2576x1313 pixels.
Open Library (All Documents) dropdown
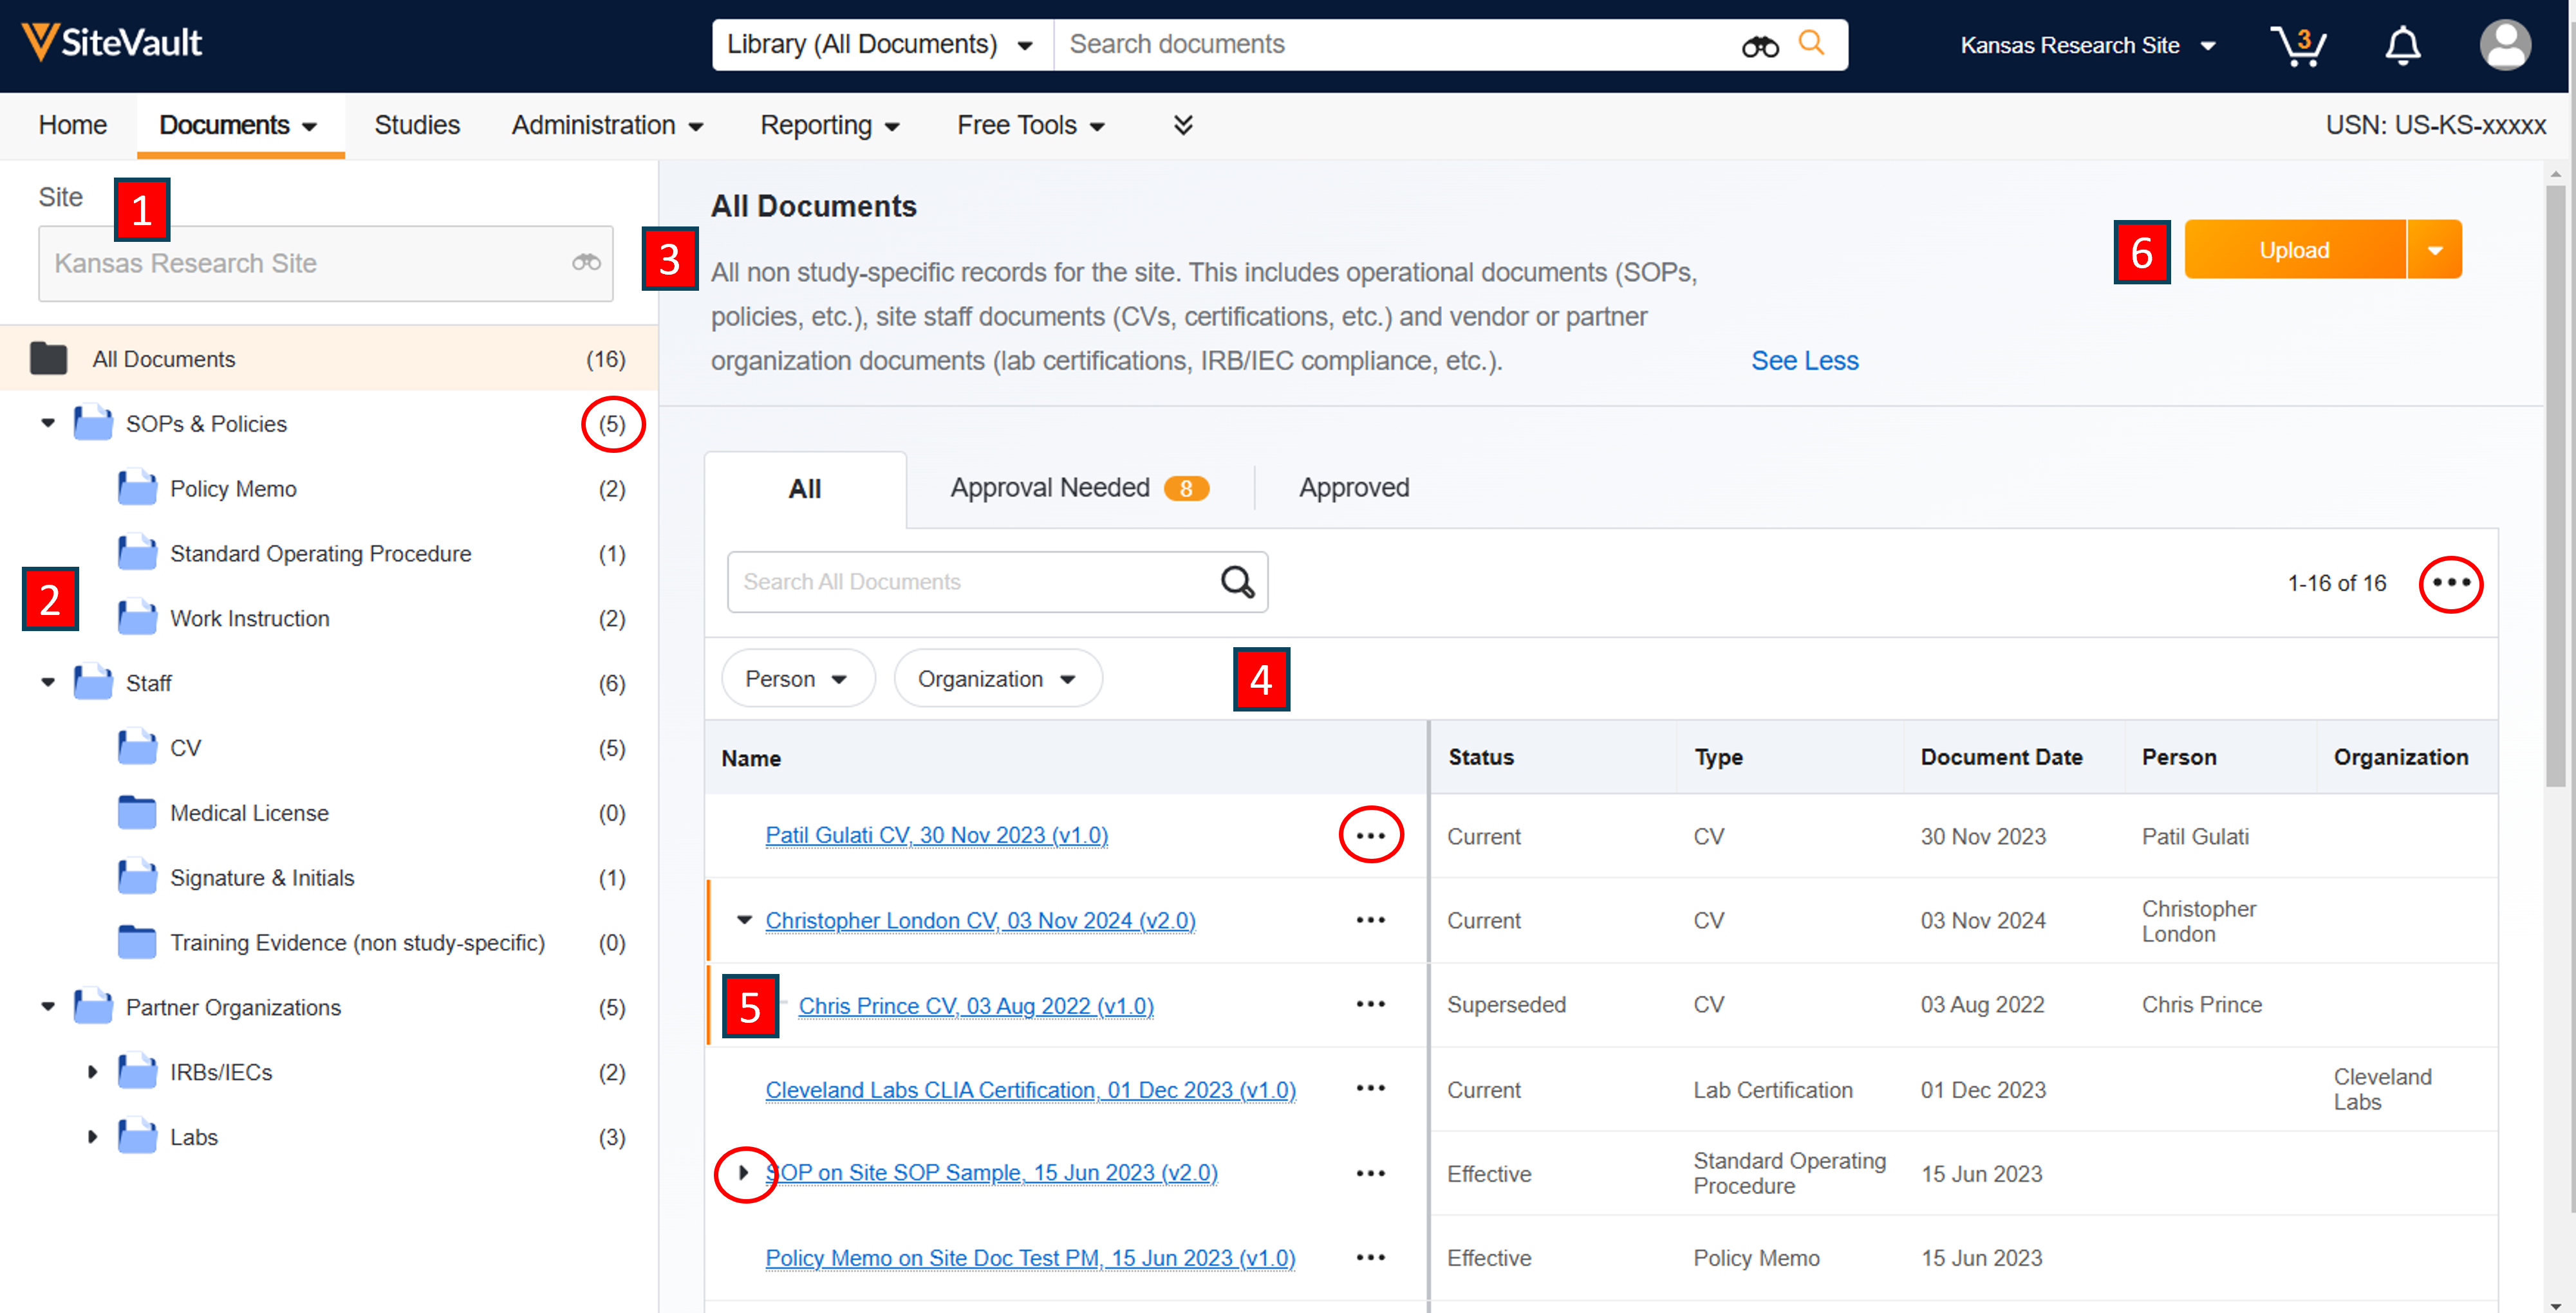(x=880, y=45)
